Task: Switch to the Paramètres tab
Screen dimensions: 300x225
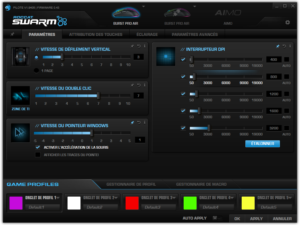Action: point(42,34)
